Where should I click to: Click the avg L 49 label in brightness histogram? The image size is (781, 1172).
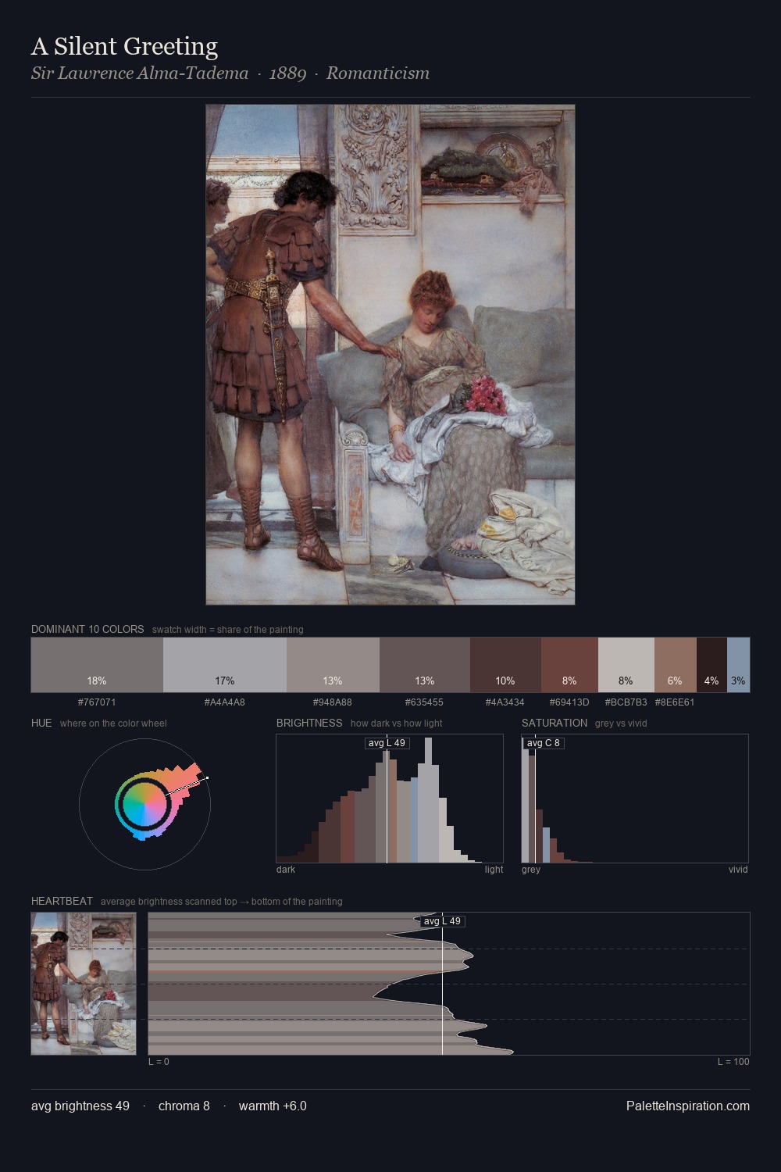(x=387, y=743)
